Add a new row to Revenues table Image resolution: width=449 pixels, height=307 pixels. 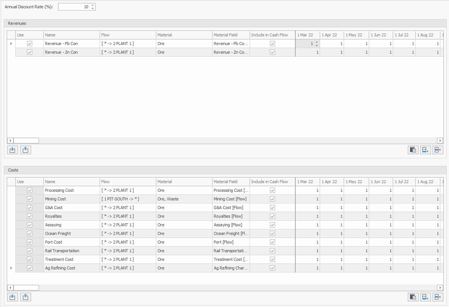tap(425, 150)
